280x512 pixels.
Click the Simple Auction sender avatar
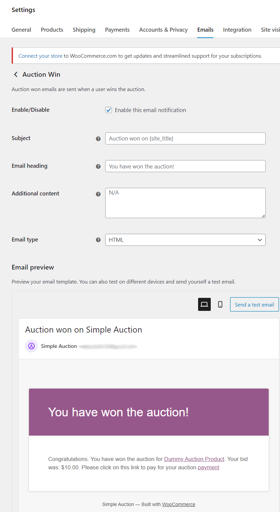[31, 346]
